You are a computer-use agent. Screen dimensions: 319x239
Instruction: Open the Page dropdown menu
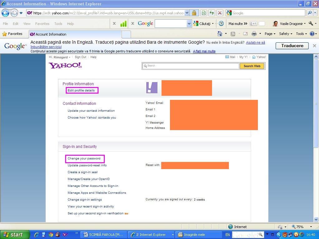[270, 34]
